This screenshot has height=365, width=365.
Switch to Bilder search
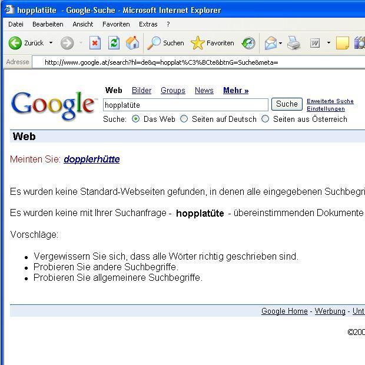pyautogui.click(x=141, y=90)
